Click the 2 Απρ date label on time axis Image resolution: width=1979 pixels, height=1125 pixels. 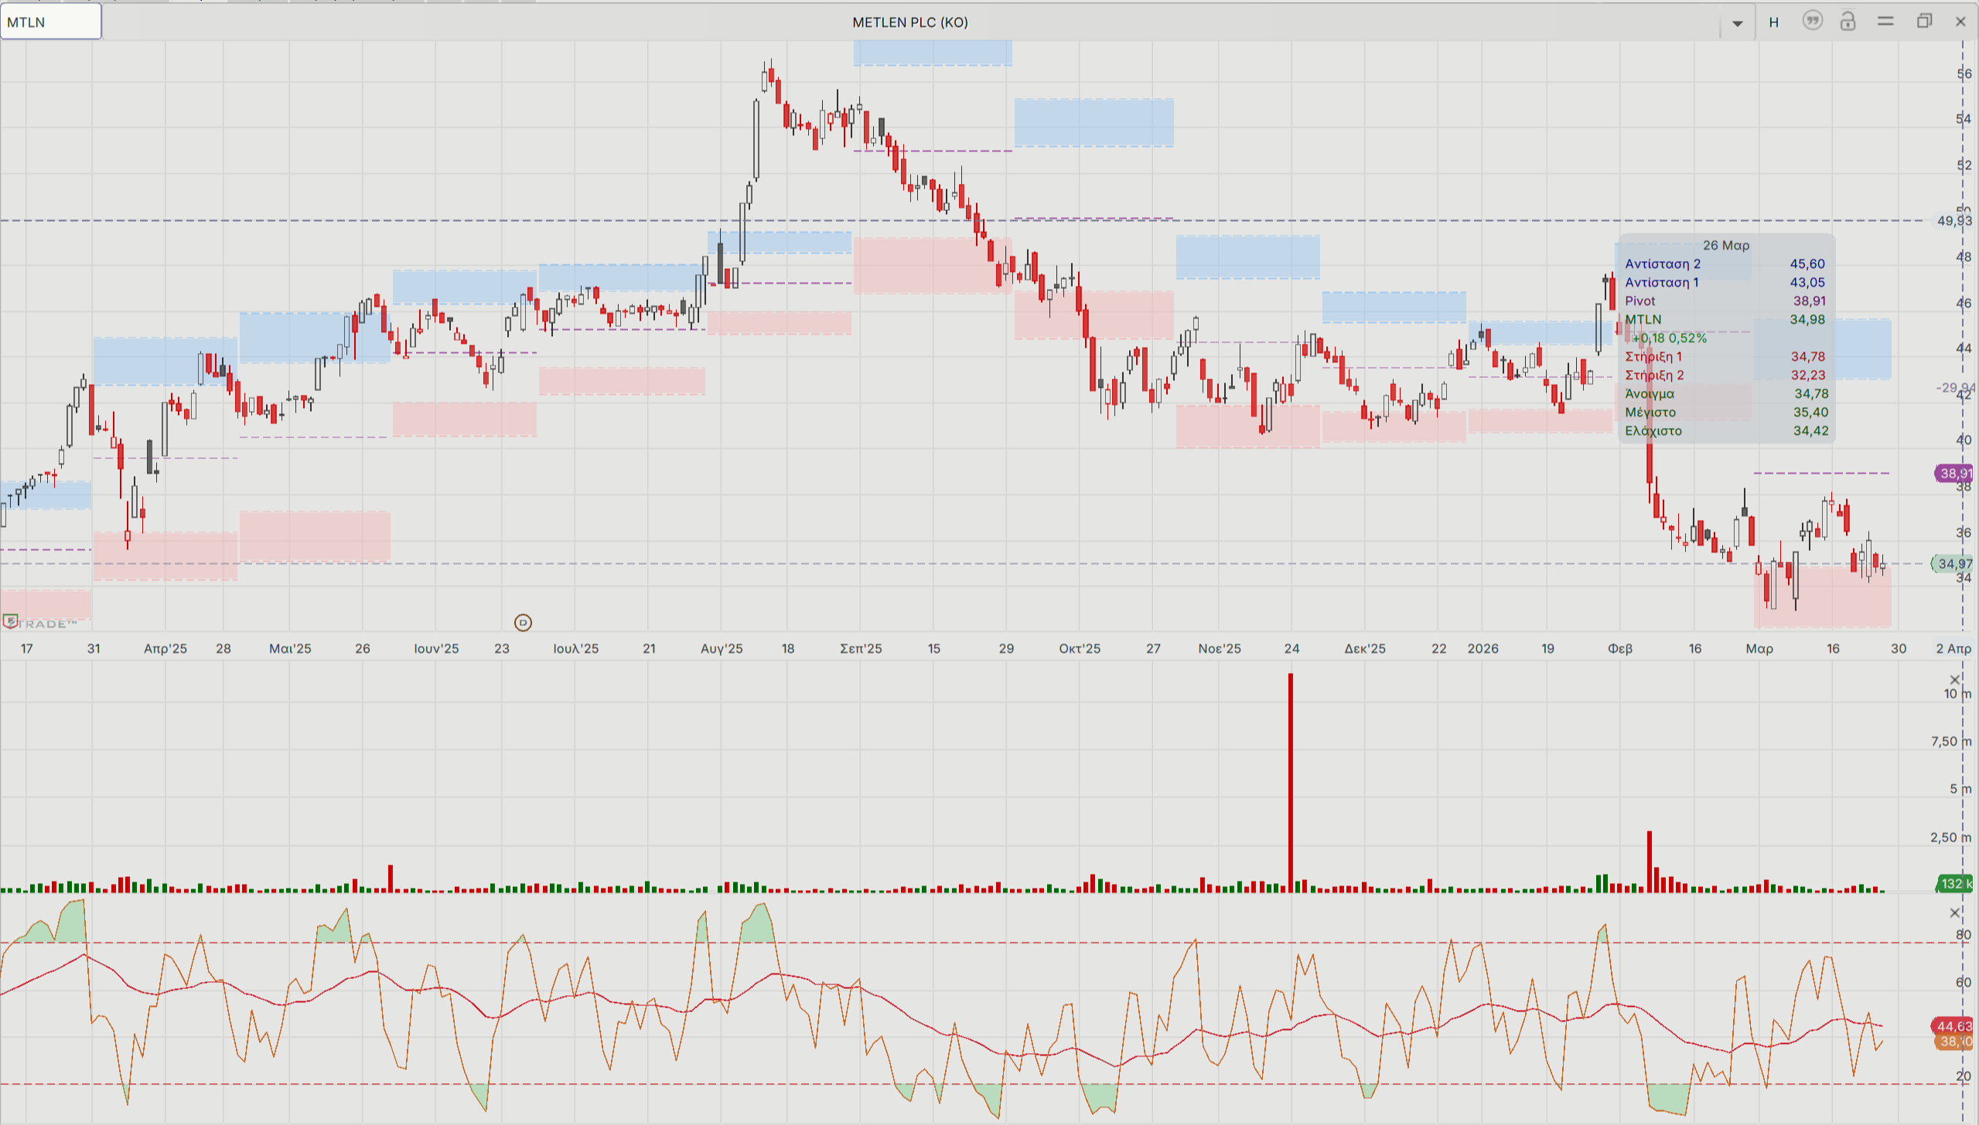tap(1953, 648)
